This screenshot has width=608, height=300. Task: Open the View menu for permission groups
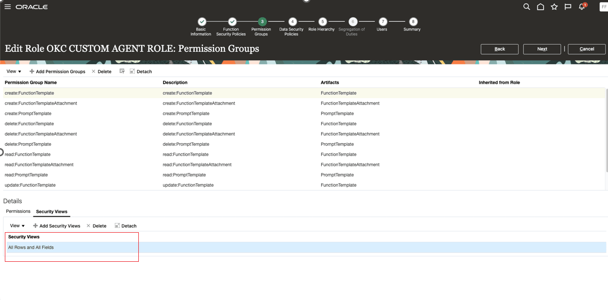(14, 71)
